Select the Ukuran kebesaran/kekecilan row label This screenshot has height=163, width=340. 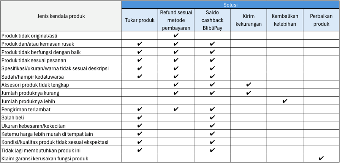coord(33,126)
